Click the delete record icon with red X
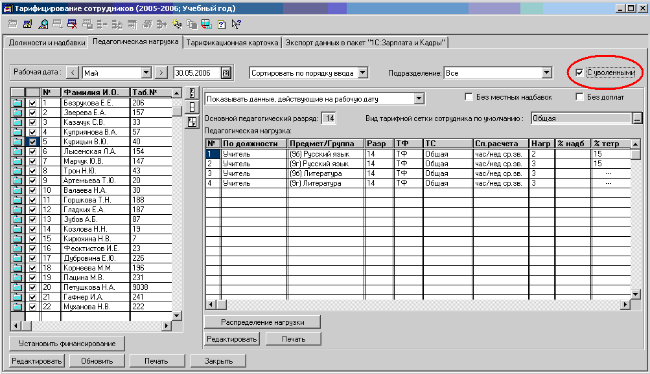The image size is (650, 374). (x=72, y=25)
